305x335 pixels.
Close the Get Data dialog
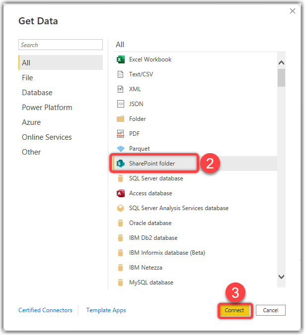pos(293,11)
